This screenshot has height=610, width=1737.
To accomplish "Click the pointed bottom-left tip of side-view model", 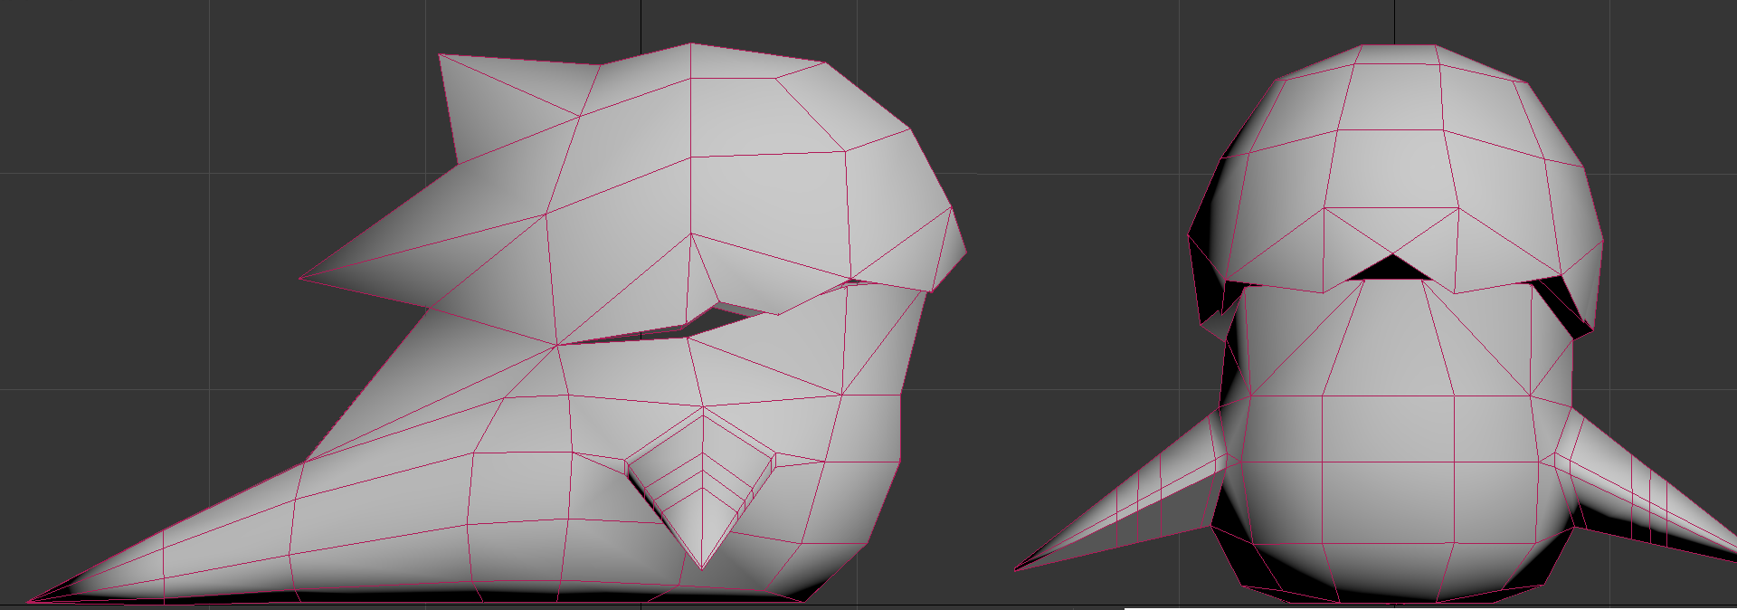I will tap(30, 600).
